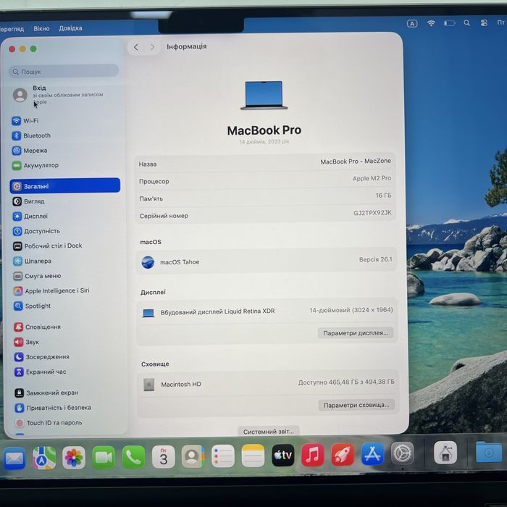Open Phone app in the Dock

coord(133,457)
